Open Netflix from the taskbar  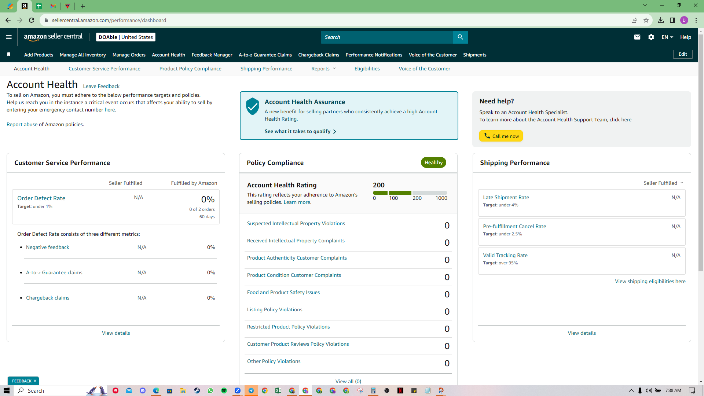tap(400, 390)
